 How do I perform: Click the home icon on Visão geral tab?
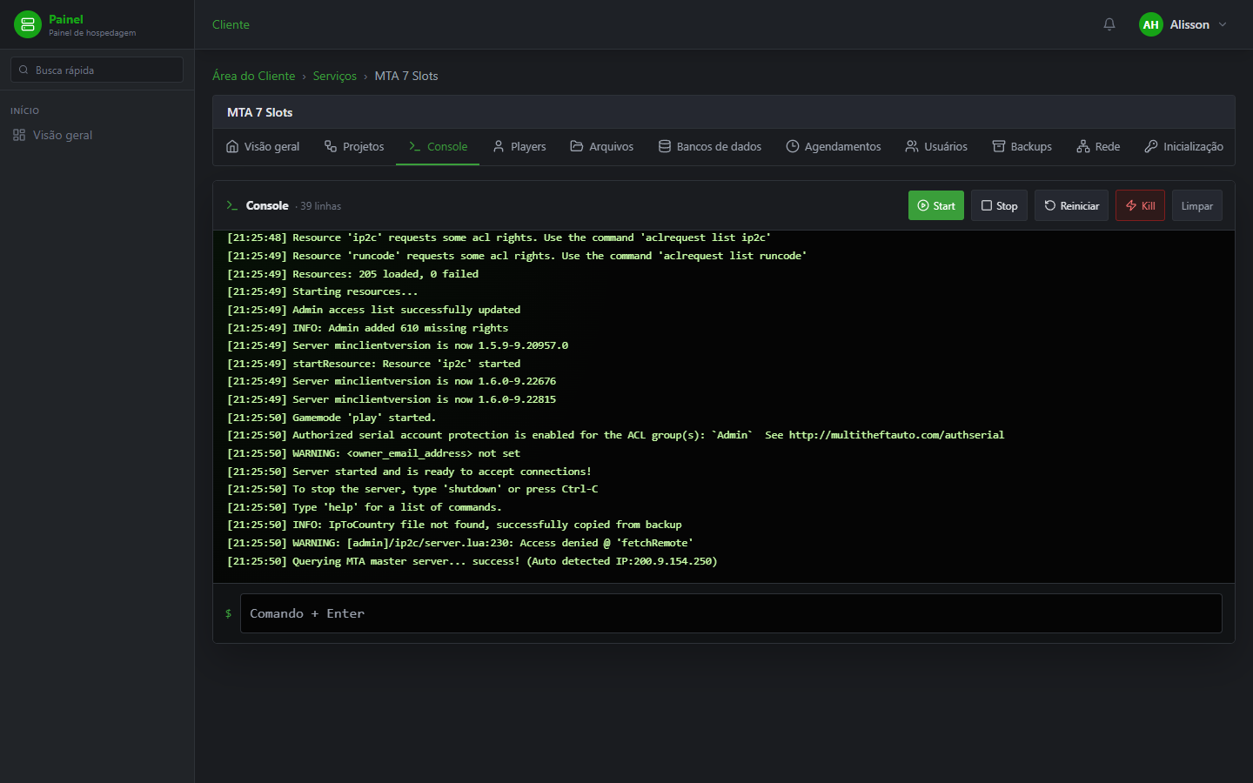pyautogui.click(x=232, y=146)
